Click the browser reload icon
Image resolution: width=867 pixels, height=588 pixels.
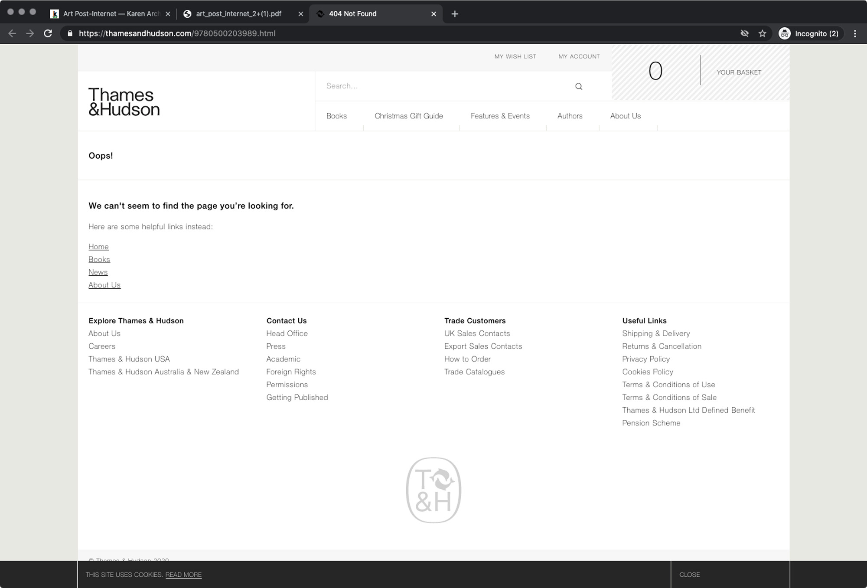point(48,33)
